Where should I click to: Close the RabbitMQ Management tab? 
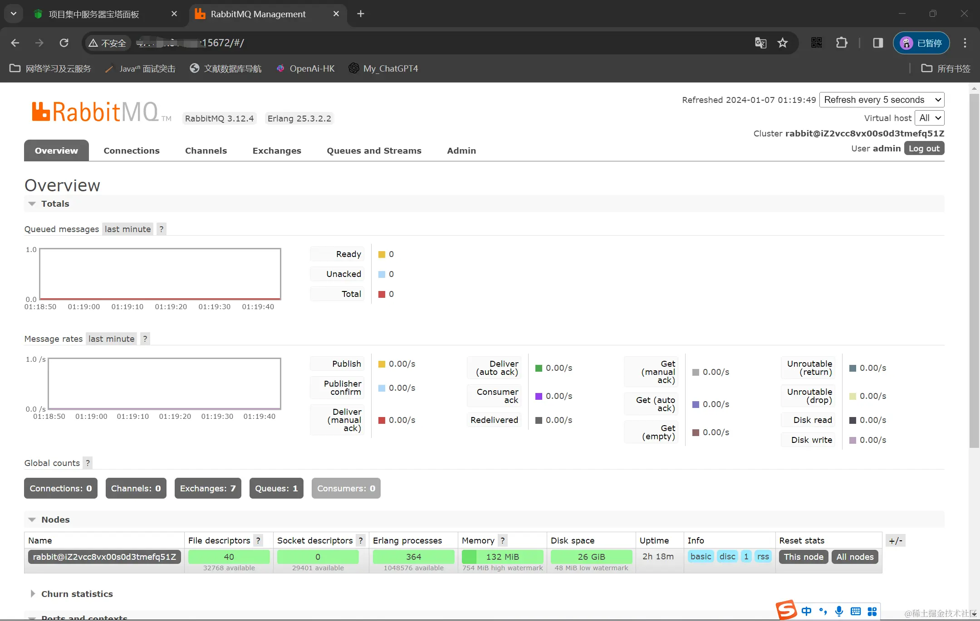point(336,14)
